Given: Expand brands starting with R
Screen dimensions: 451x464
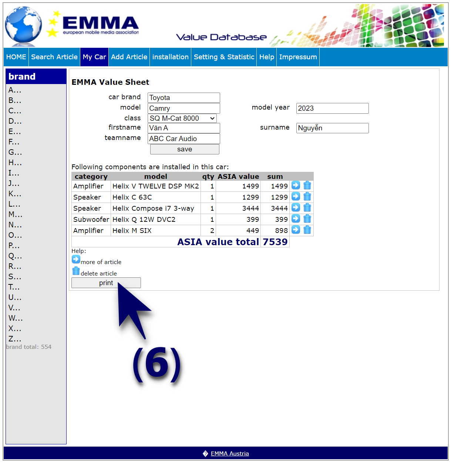Looking at the screenshot, I should (15, 266).
